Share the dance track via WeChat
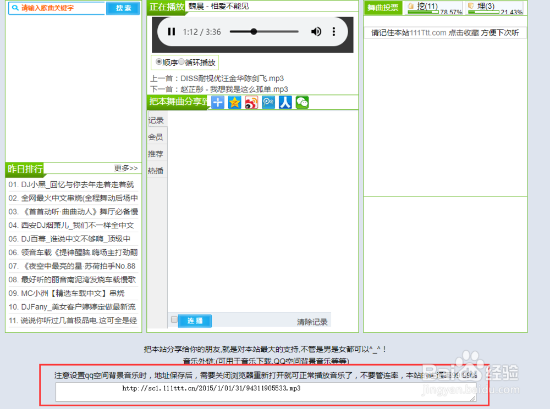550x409 pixels. tap(302, 102)
